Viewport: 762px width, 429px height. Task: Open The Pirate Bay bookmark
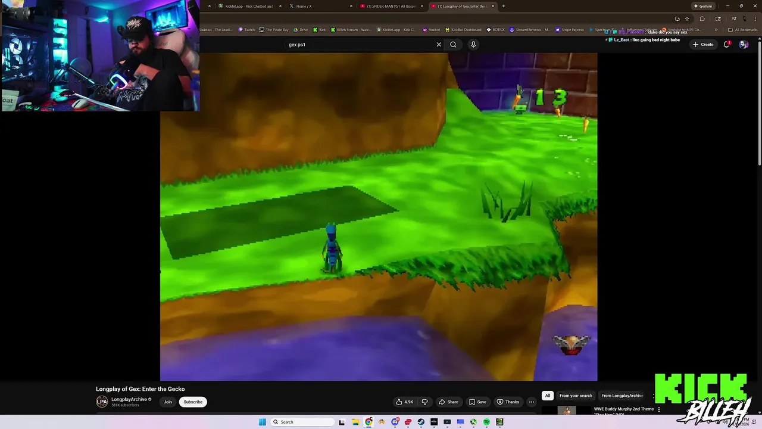point(274,30)
